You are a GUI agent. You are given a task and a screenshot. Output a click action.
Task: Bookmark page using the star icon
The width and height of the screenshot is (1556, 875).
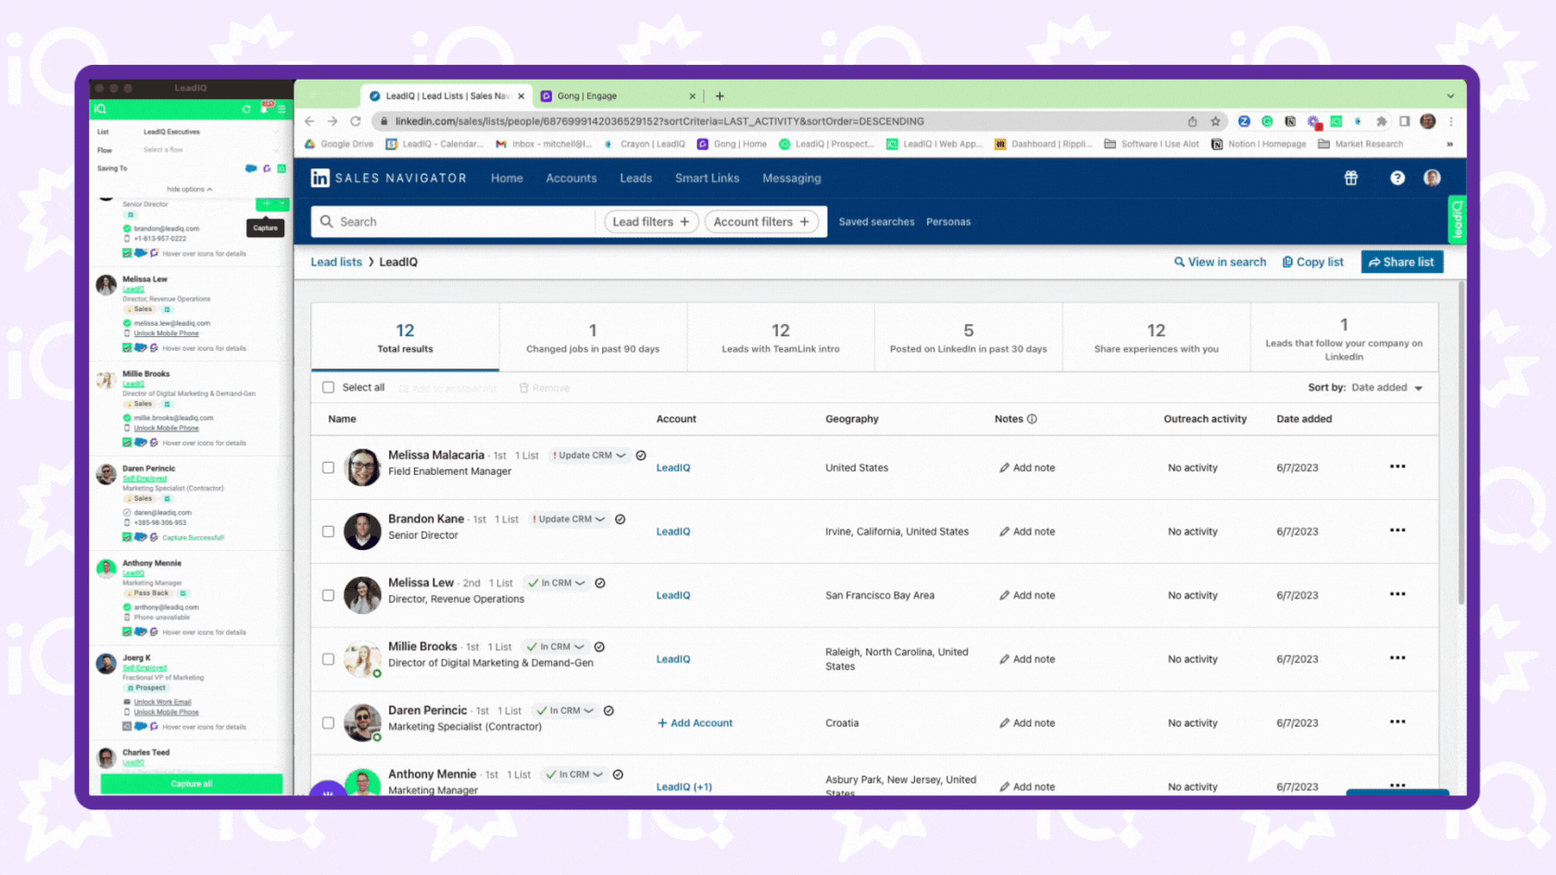(x=1215, y=121)
